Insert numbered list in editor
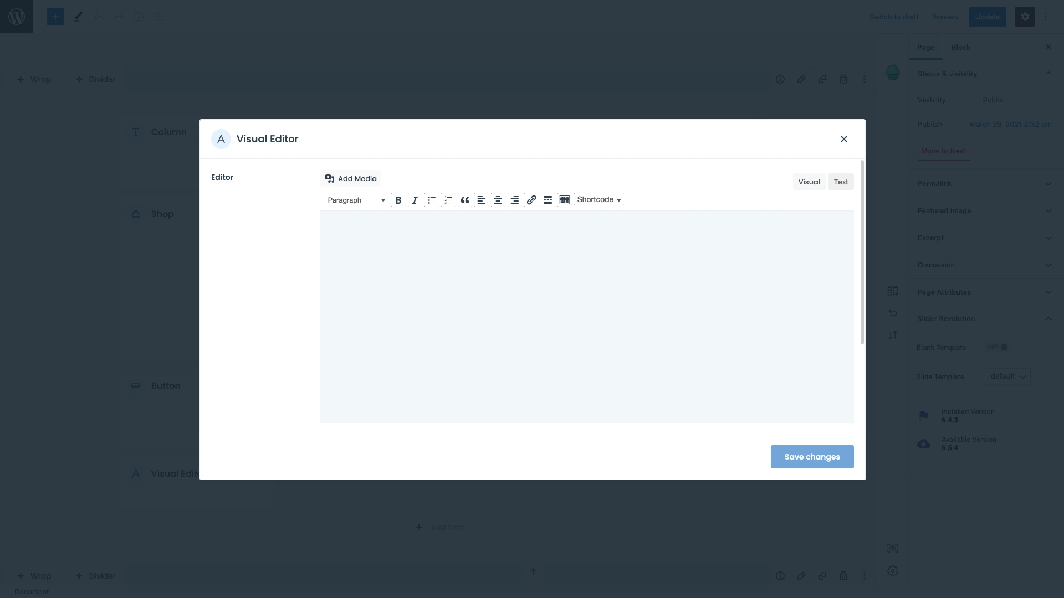1064x598 pixels. [x=448, y=200]
